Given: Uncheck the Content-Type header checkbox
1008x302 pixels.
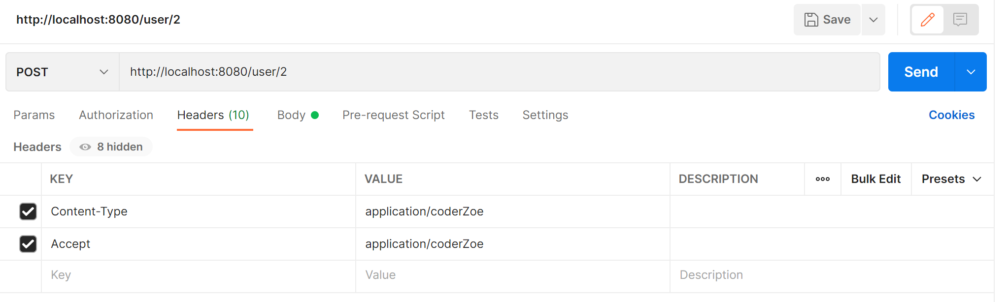Looking at the screenshot, I should click(28, 211).
